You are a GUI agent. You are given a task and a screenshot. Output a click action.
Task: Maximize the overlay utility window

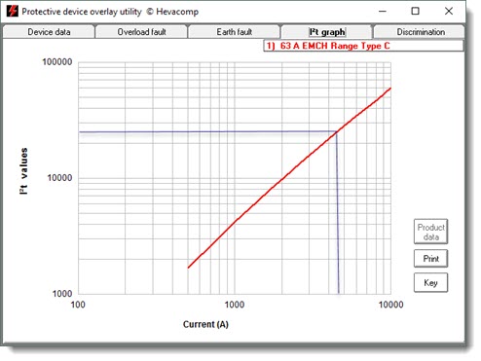[416, 12]
